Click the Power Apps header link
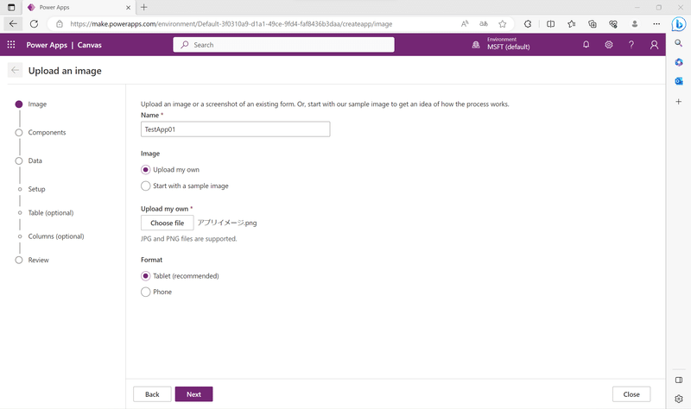This screenshot has width=691, height=409. pyautogui.click(x=47, y=45)
